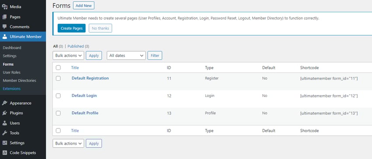Screen dimensions: 372x159
Task: Expand the top Bulk actions dropdown
Action: tap(68, 55)
